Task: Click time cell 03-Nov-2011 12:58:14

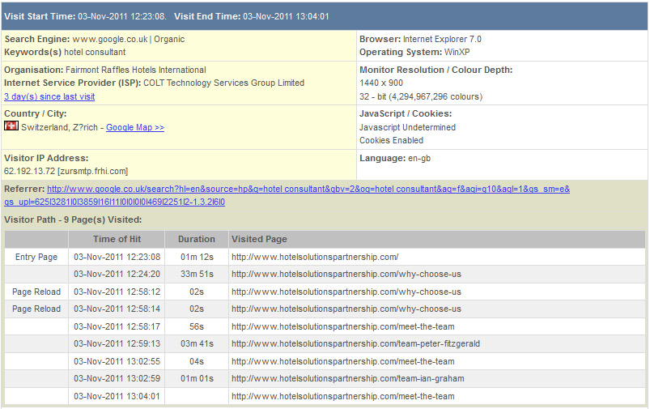Action: pos(117,309)
